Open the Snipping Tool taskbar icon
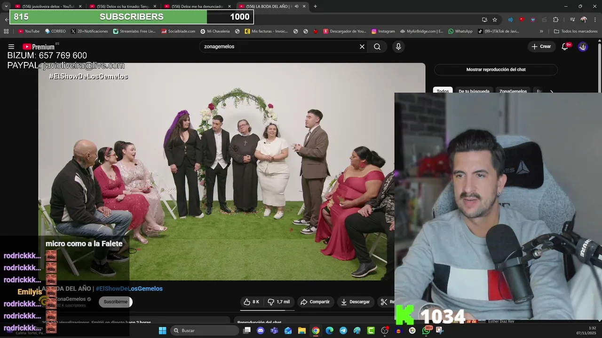The image size is (602, 338). [440, 330]
